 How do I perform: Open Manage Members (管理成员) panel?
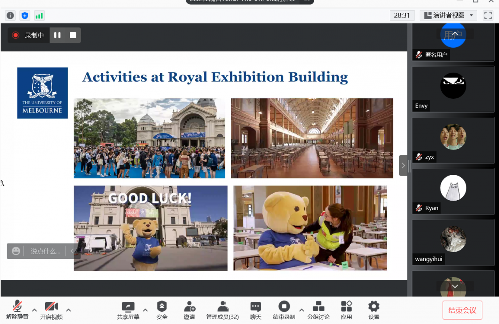[223, 310]
